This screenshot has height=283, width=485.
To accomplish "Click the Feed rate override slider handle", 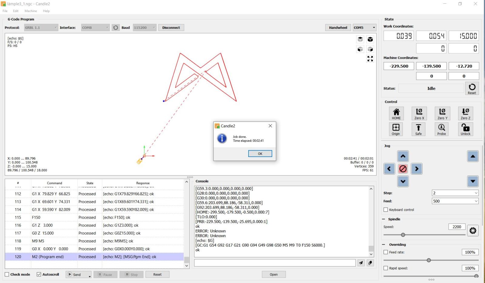I will tap(429, 260).
